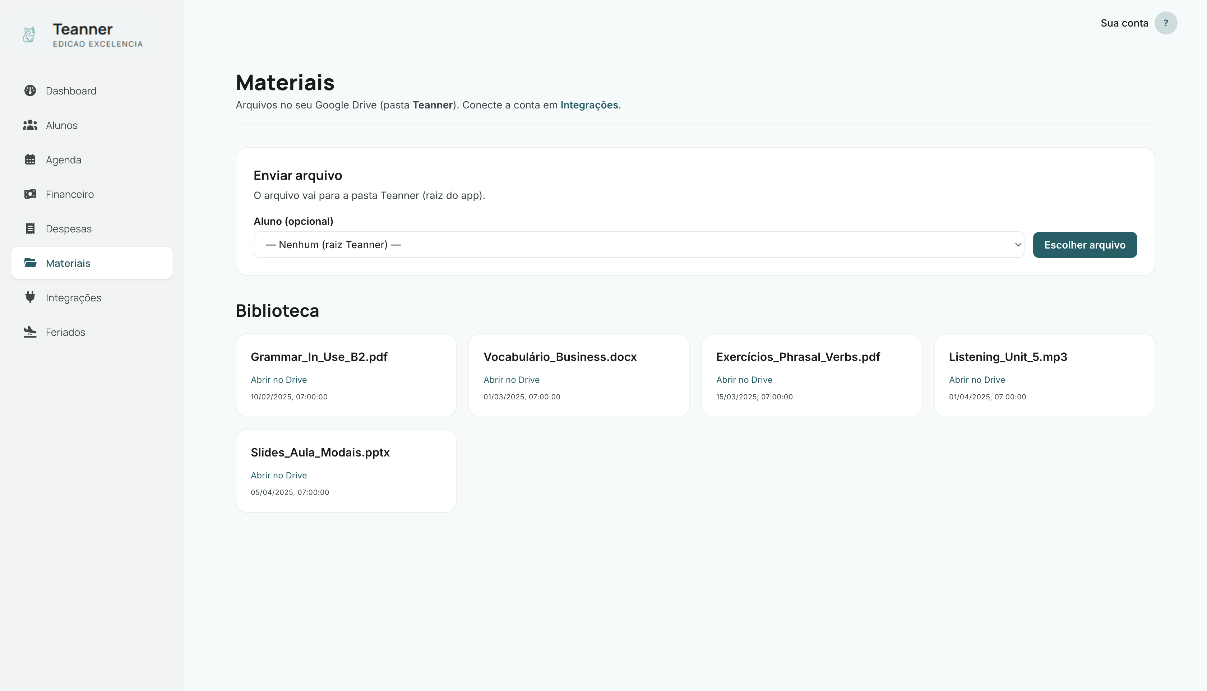Open the Aluno (opcional) dropdown
The width and height of the screenshot is (1207, 691).
click(638, 245)
